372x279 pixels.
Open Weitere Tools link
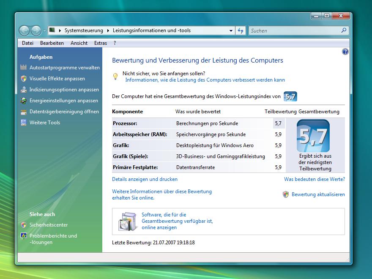click(x=45, y=123)
